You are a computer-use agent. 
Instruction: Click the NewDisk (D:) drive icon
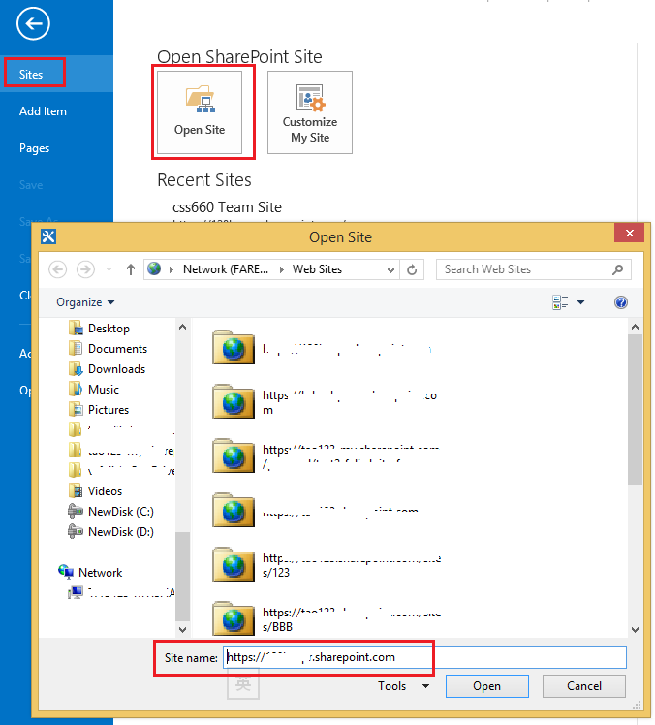click(76, 531)
